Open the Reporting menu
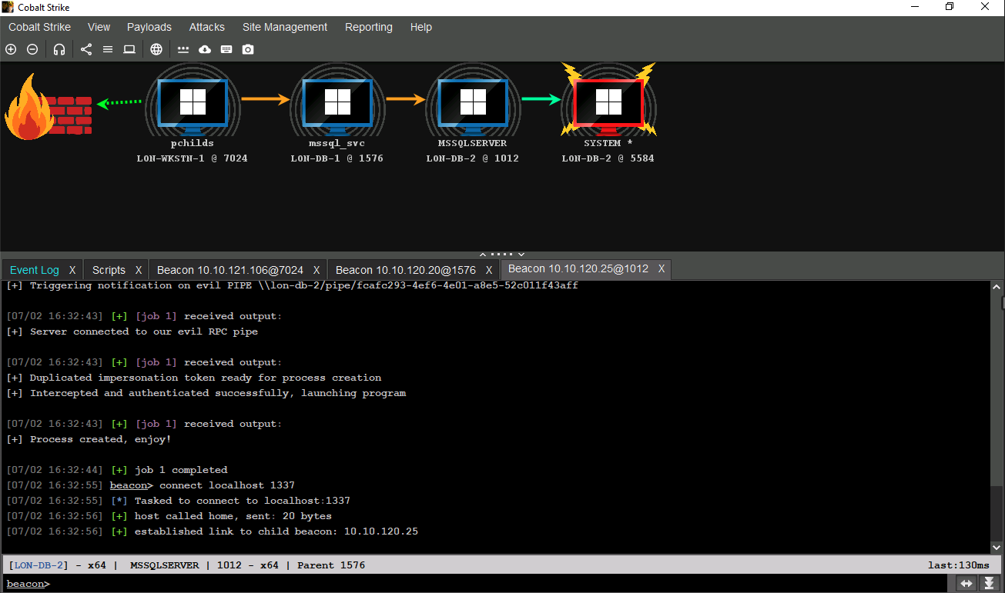Image resolution: width=1005 pixels, height=593 pixels. (x=368, y=27)
